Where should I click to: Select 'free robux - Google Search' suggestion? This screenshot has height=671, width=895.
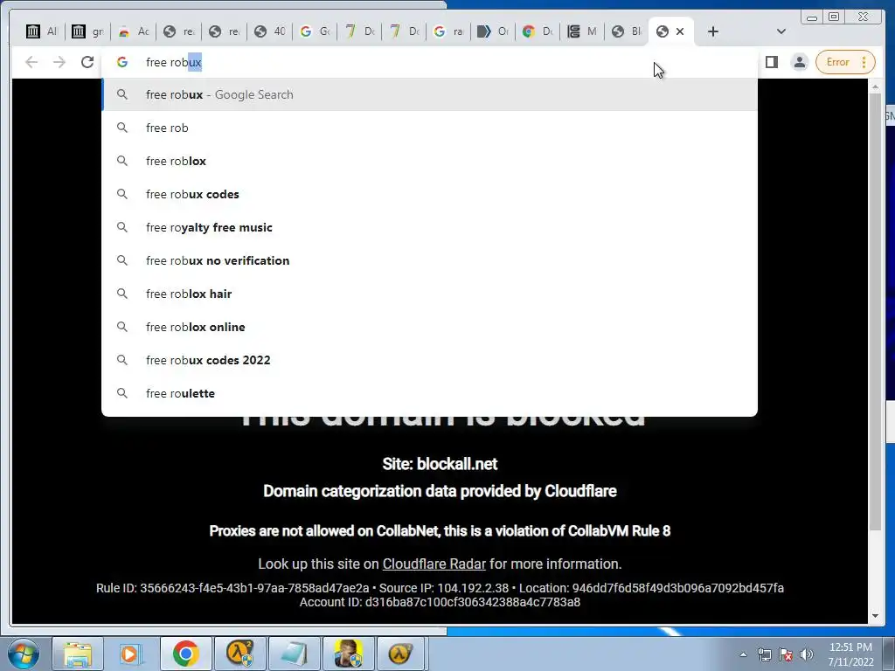429,94
